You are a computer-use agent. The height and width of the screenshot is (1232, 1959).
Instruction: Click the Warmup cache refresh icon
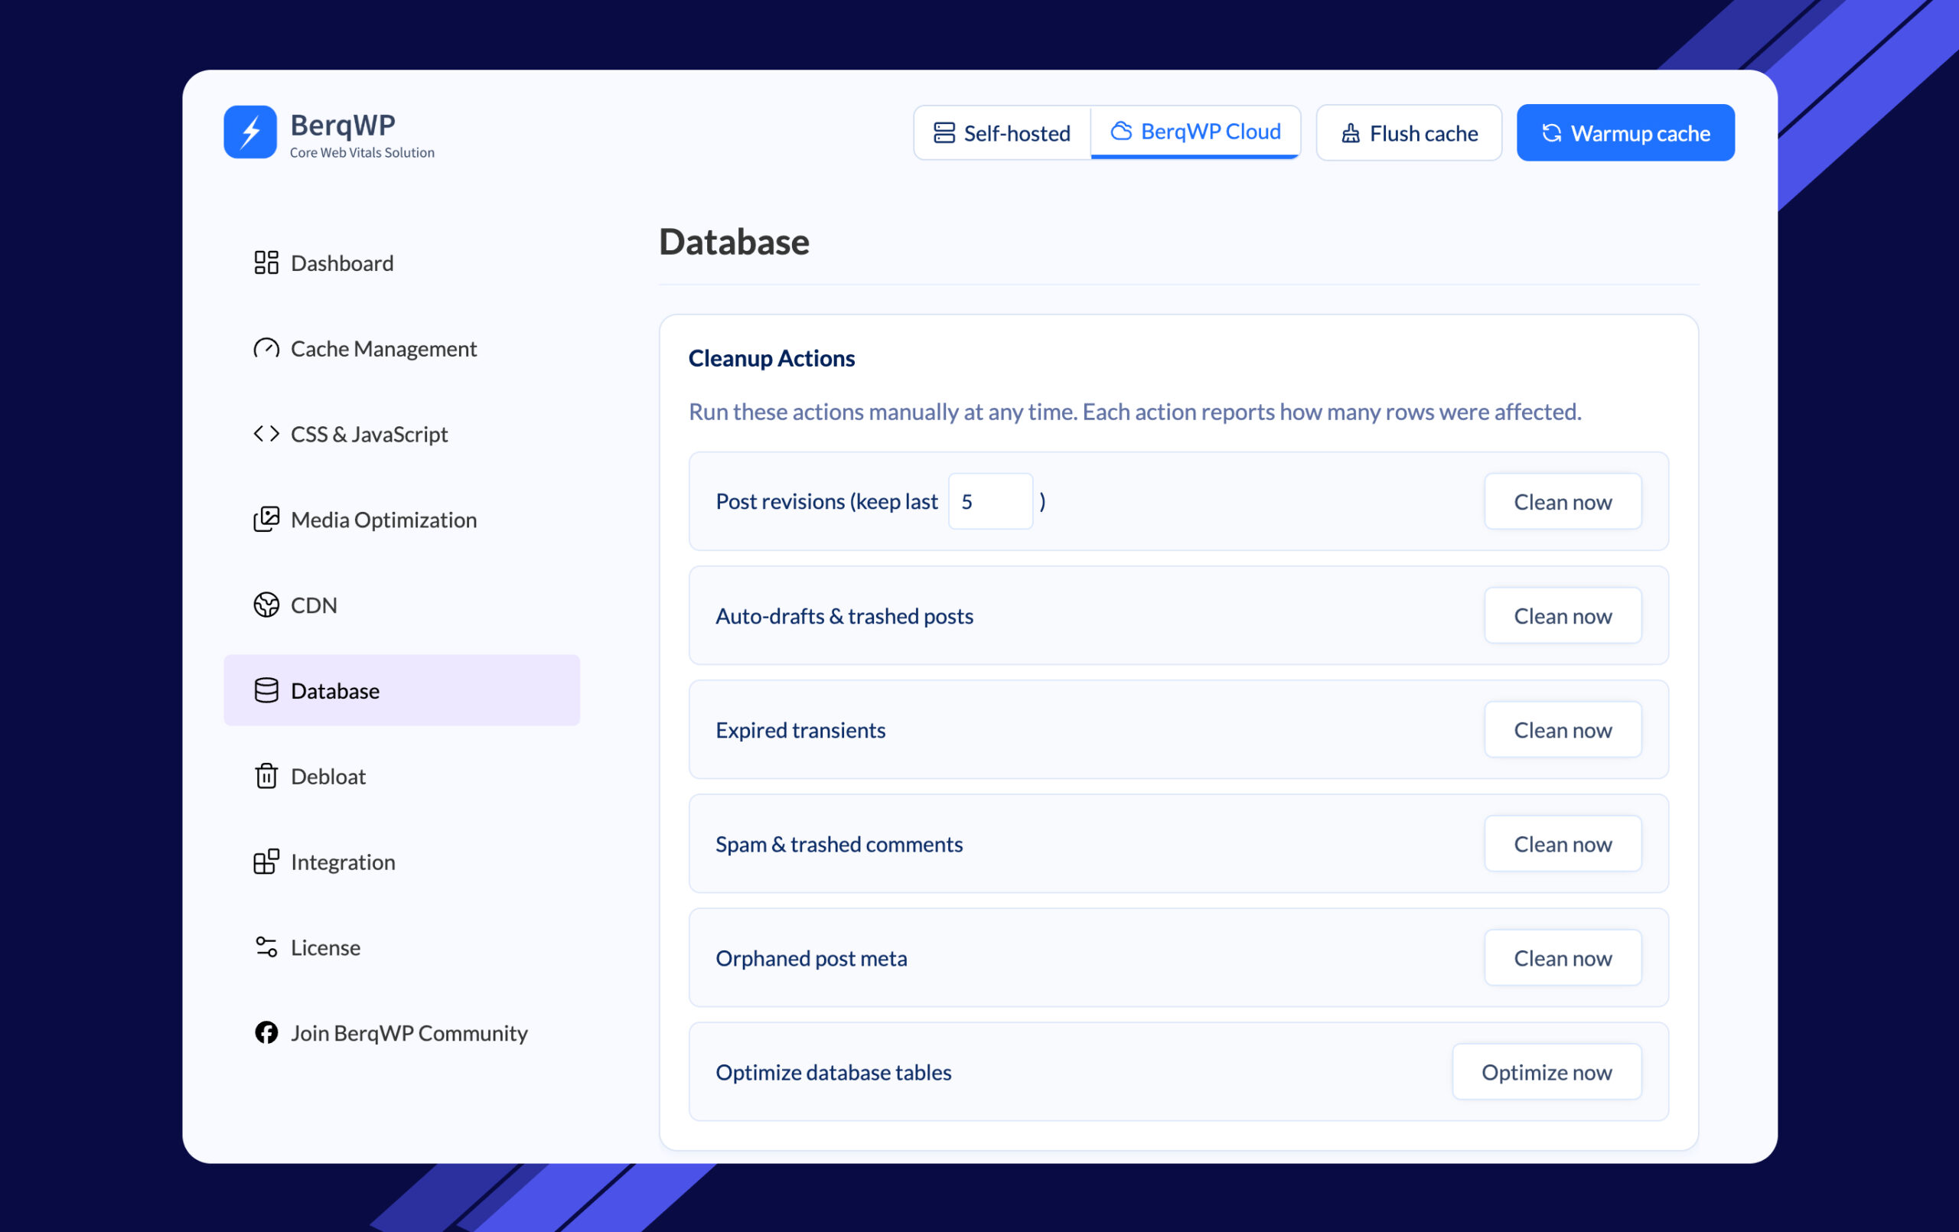(1551, 132)
